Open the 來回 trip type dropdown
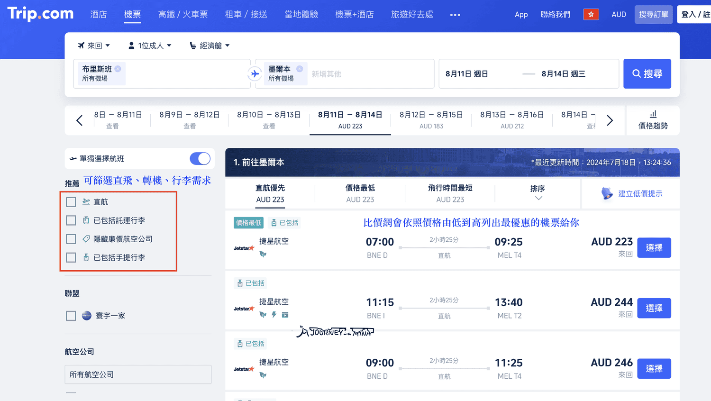This screenshot has height=401, width=711. (94, 46)
